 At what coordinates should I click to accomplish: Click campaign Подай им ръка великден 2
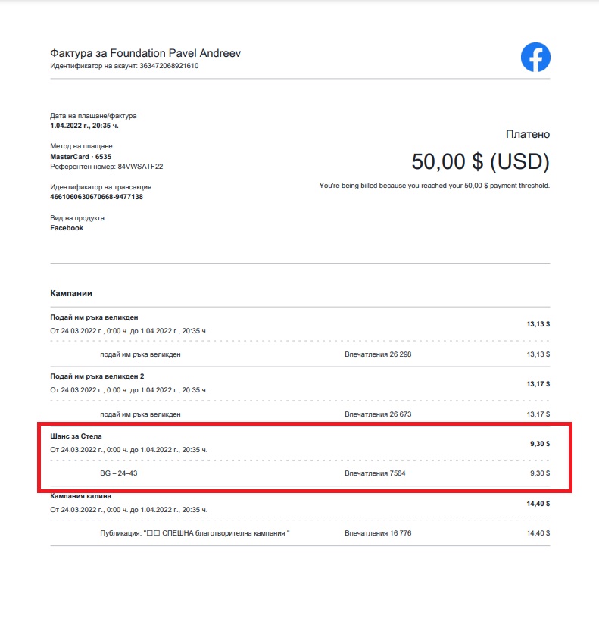coord(97,376)
